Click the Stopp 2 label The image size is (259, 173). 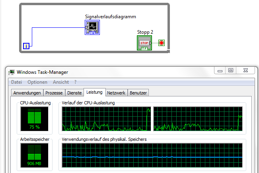145,32
